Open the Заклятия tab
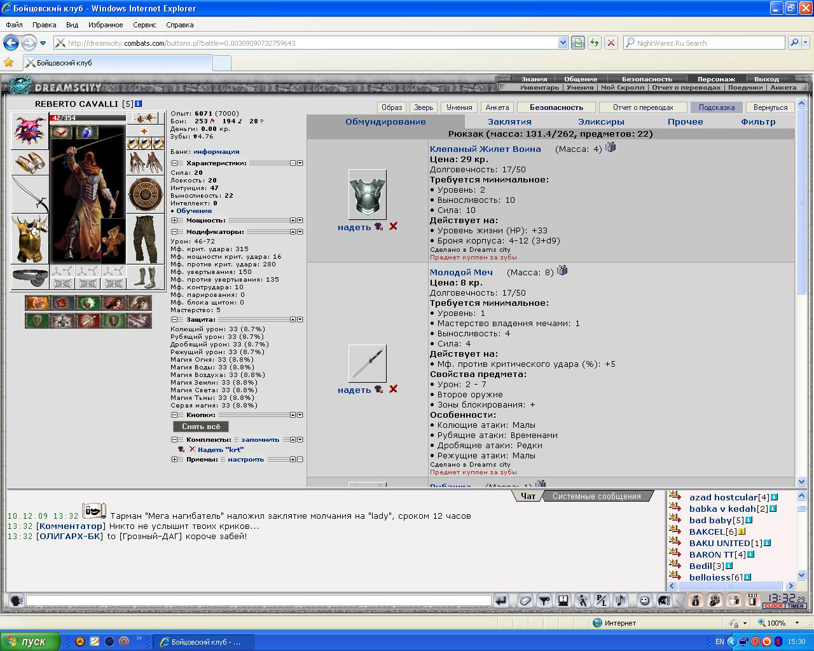 click(x=509, y=121)
